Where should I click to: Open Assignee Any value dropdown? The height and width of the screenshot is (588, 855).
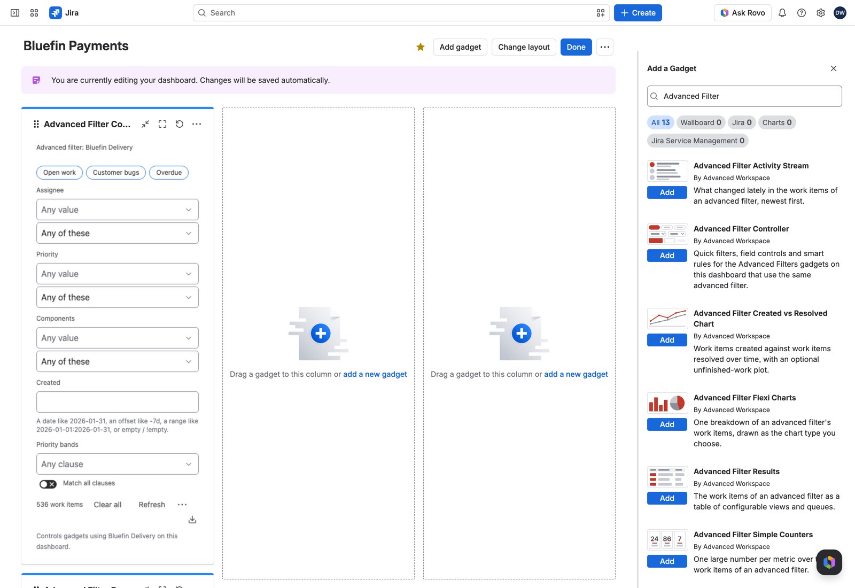pos(118,210)
